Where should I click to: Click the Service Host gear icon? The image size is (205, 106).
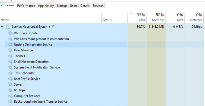(8, 27)
